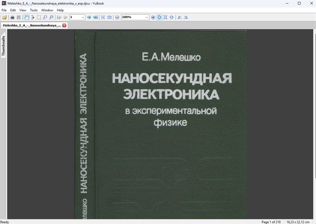Click 'Page 1 of 218' in status bar

point(271,222)
